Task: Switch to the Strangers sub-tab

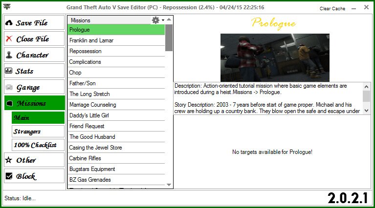Action: [x=38, y=132]
